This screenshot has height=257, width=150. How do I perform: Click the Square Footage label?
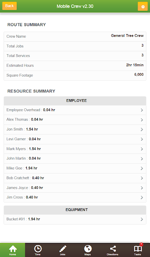point(20,75)
